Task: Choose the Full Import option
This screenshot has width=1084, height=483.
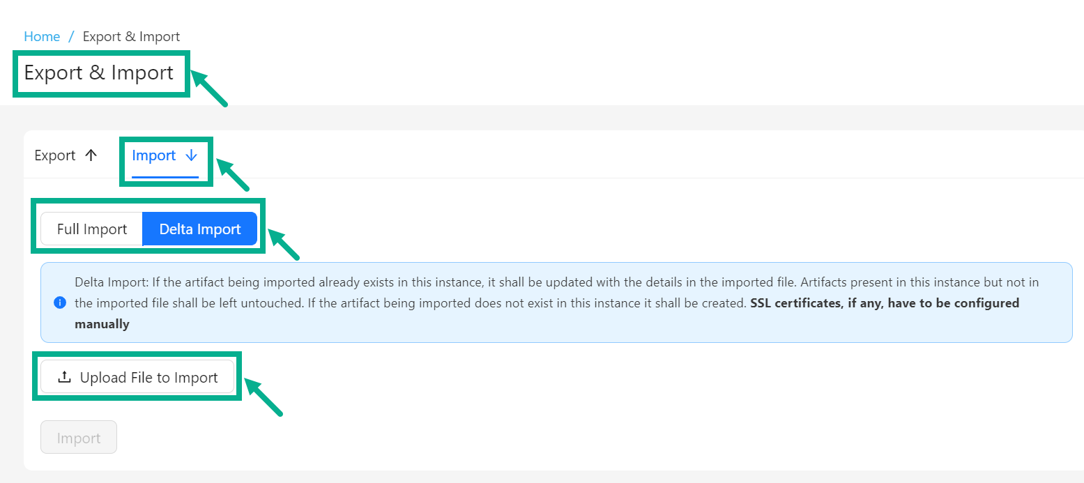Action: 92,229
